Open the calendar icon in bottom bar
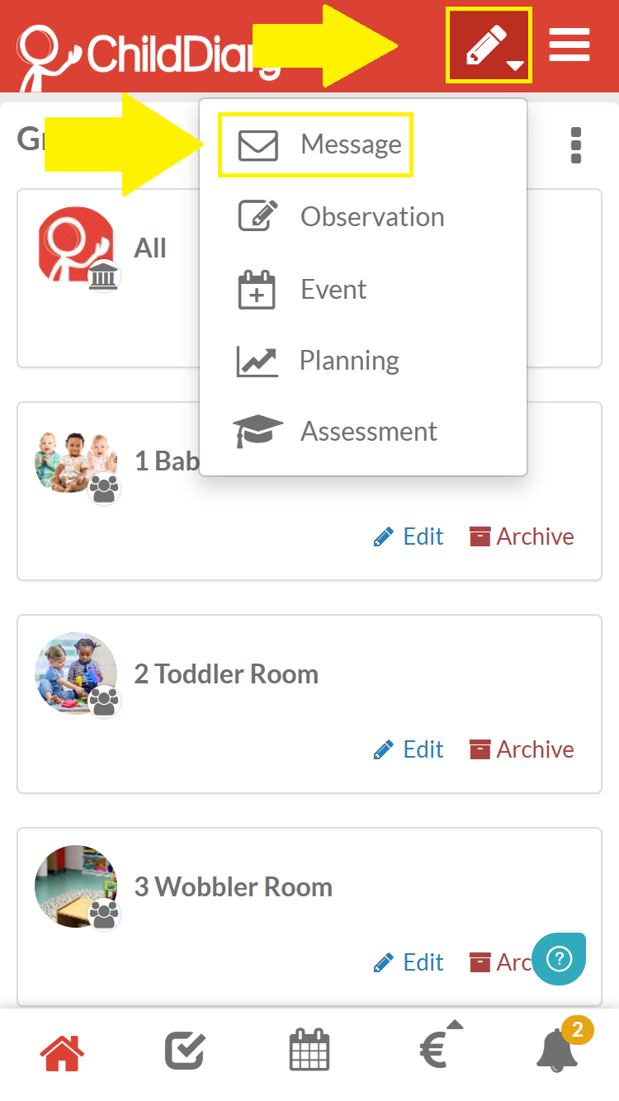This screenshot has width=619, height=1101. [x=309, y=1051]
